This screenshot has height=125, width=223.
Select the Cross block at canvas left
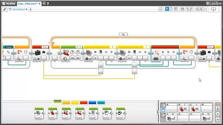pos(8,54)
